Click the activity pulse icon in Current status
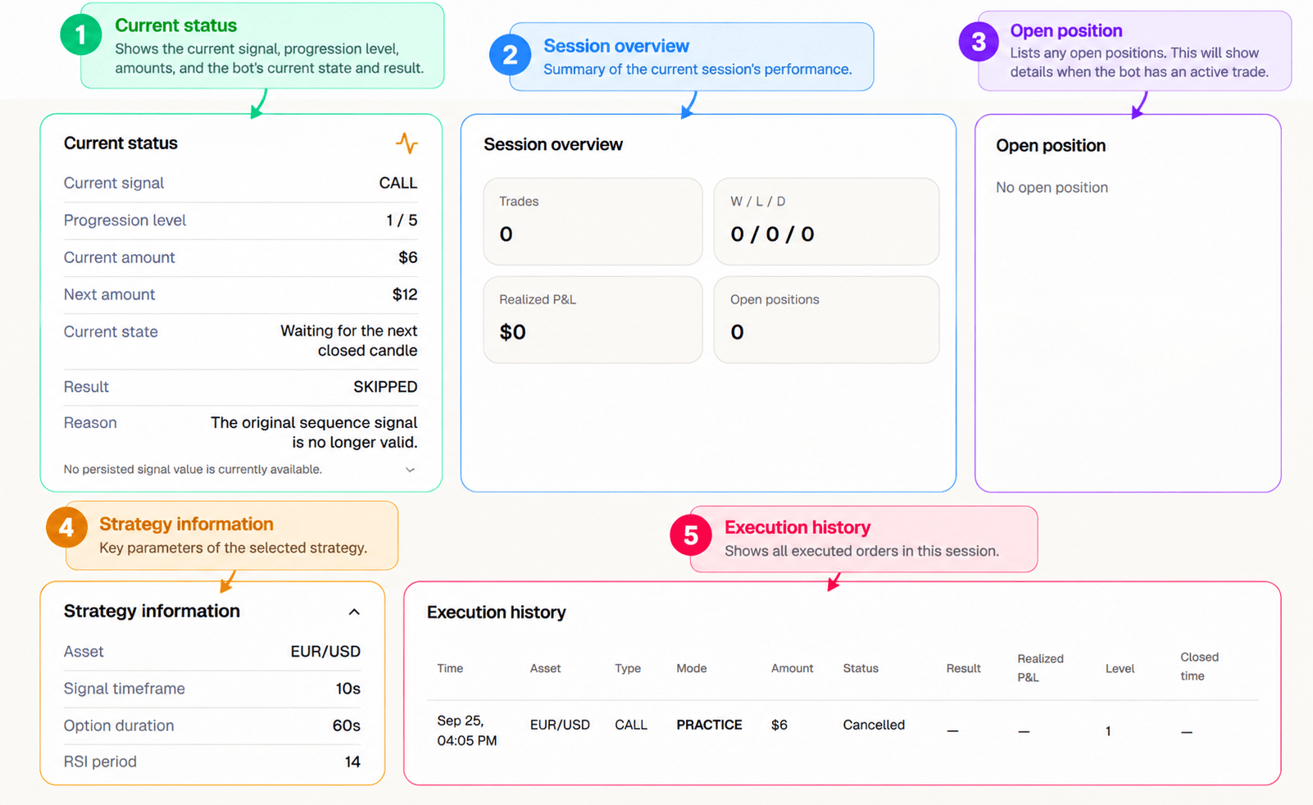The height and width of the screenshot is (805, 1313). [x=407, y=143]
